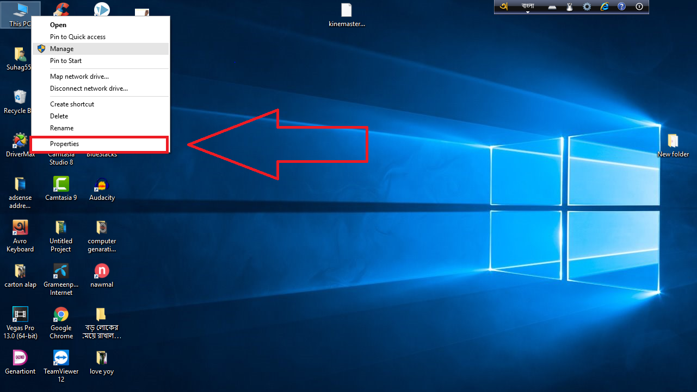Toggle the Bangla keyboard mode dropdown
Screen dimensions: 697x392
(527, 7)
